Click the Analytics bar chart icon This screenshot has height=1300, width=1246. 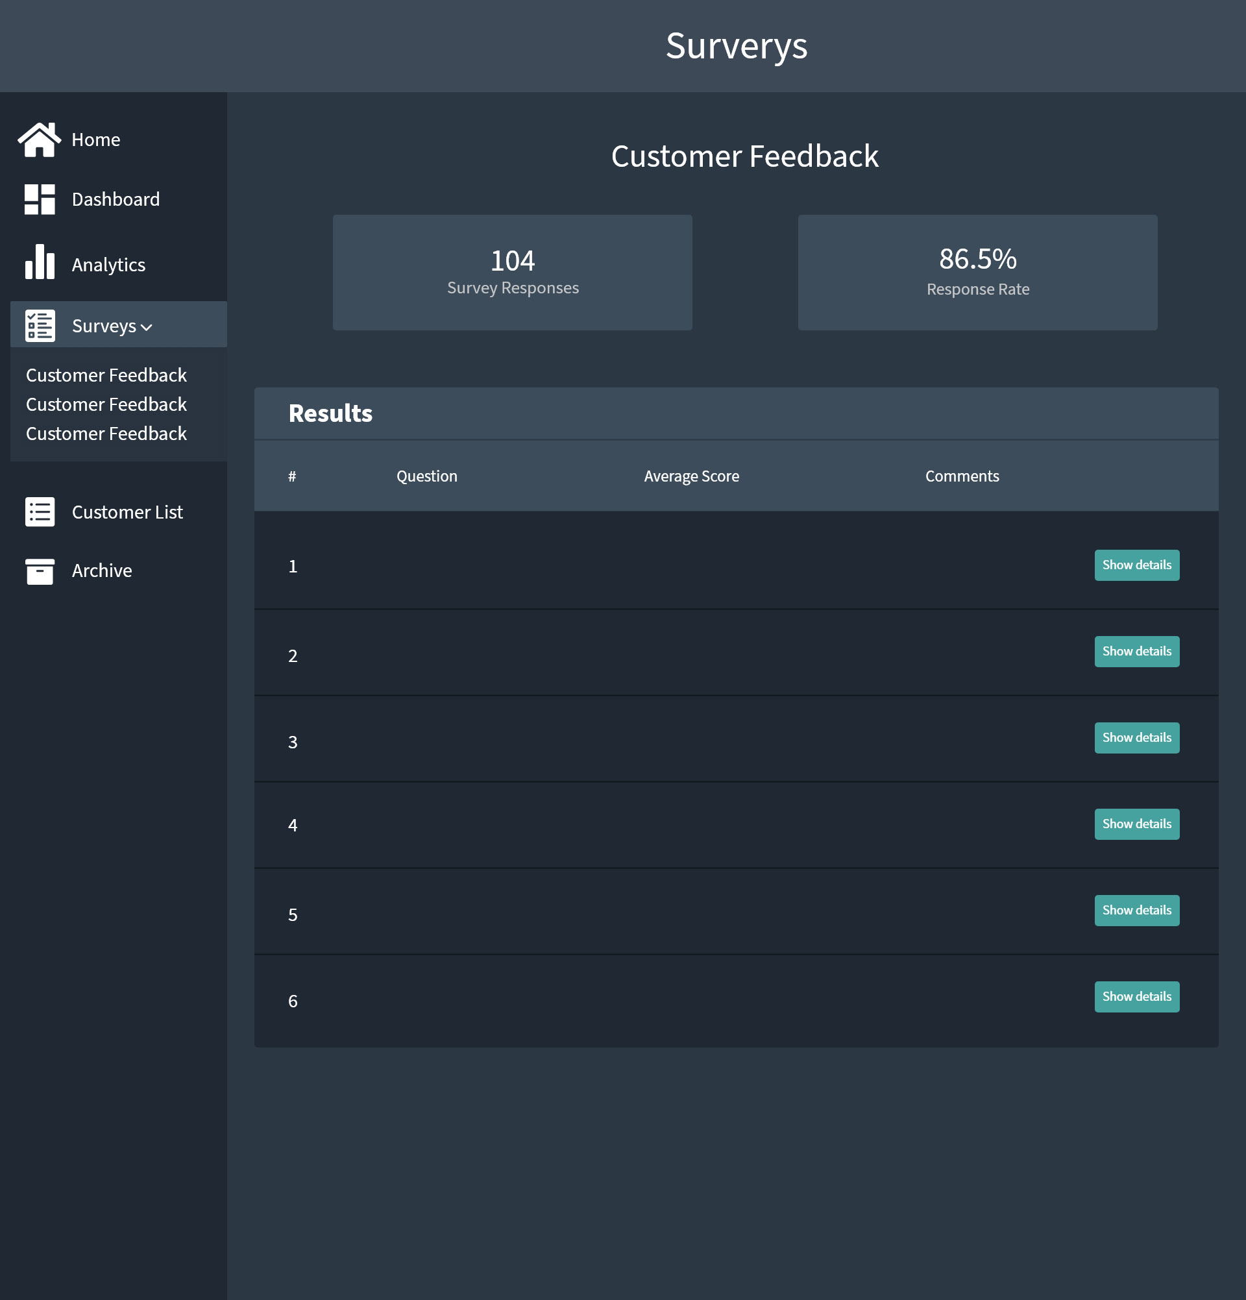[x=40, y=262]
